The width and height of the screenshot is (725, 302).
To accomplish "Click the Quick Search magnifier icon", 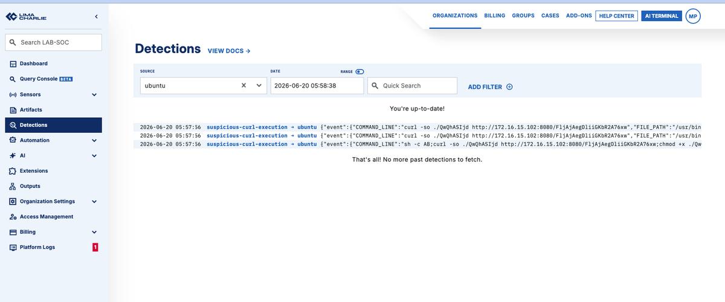I will pyautogui.click(x=375, y=86).
